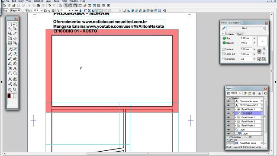Toggle the green Opacity pressure indicator

224,43
